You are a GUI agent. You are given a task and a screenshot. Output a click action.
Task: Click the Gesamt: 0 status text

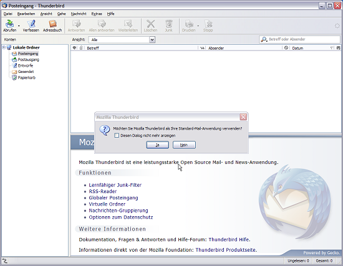pos(324,260)
